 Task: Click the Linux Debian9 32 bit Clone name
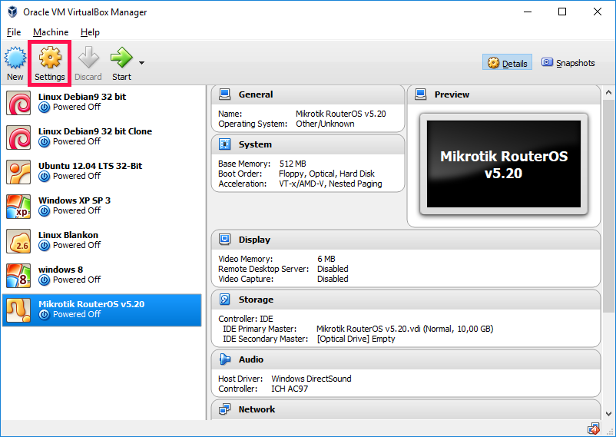click(95, 131)
